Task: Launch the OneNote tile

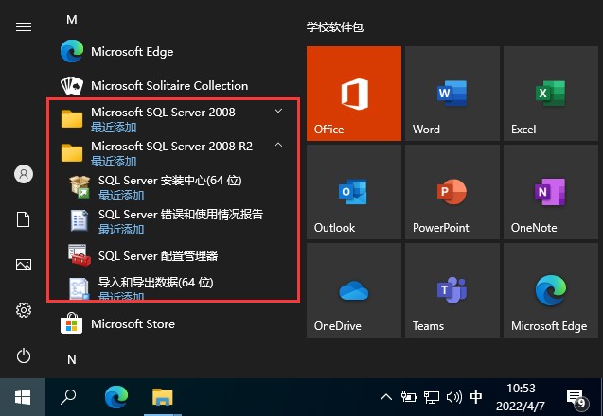Action: pyautogui.click(x=551, y=192)
